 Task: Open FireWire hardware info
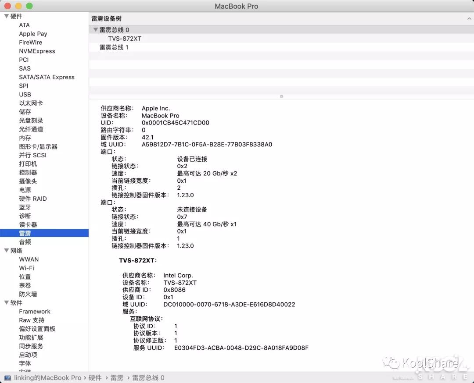[x=31, y=43]
